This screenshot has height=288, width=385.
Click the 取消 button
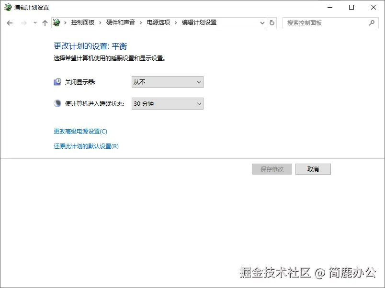click(313, 169)
